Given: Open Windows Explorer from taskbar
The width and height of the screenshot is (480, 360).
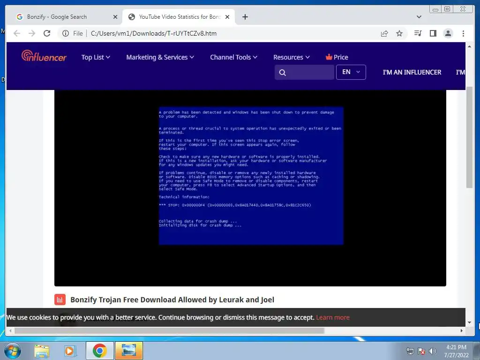Looking at the screenshot, I should (42, 351).
